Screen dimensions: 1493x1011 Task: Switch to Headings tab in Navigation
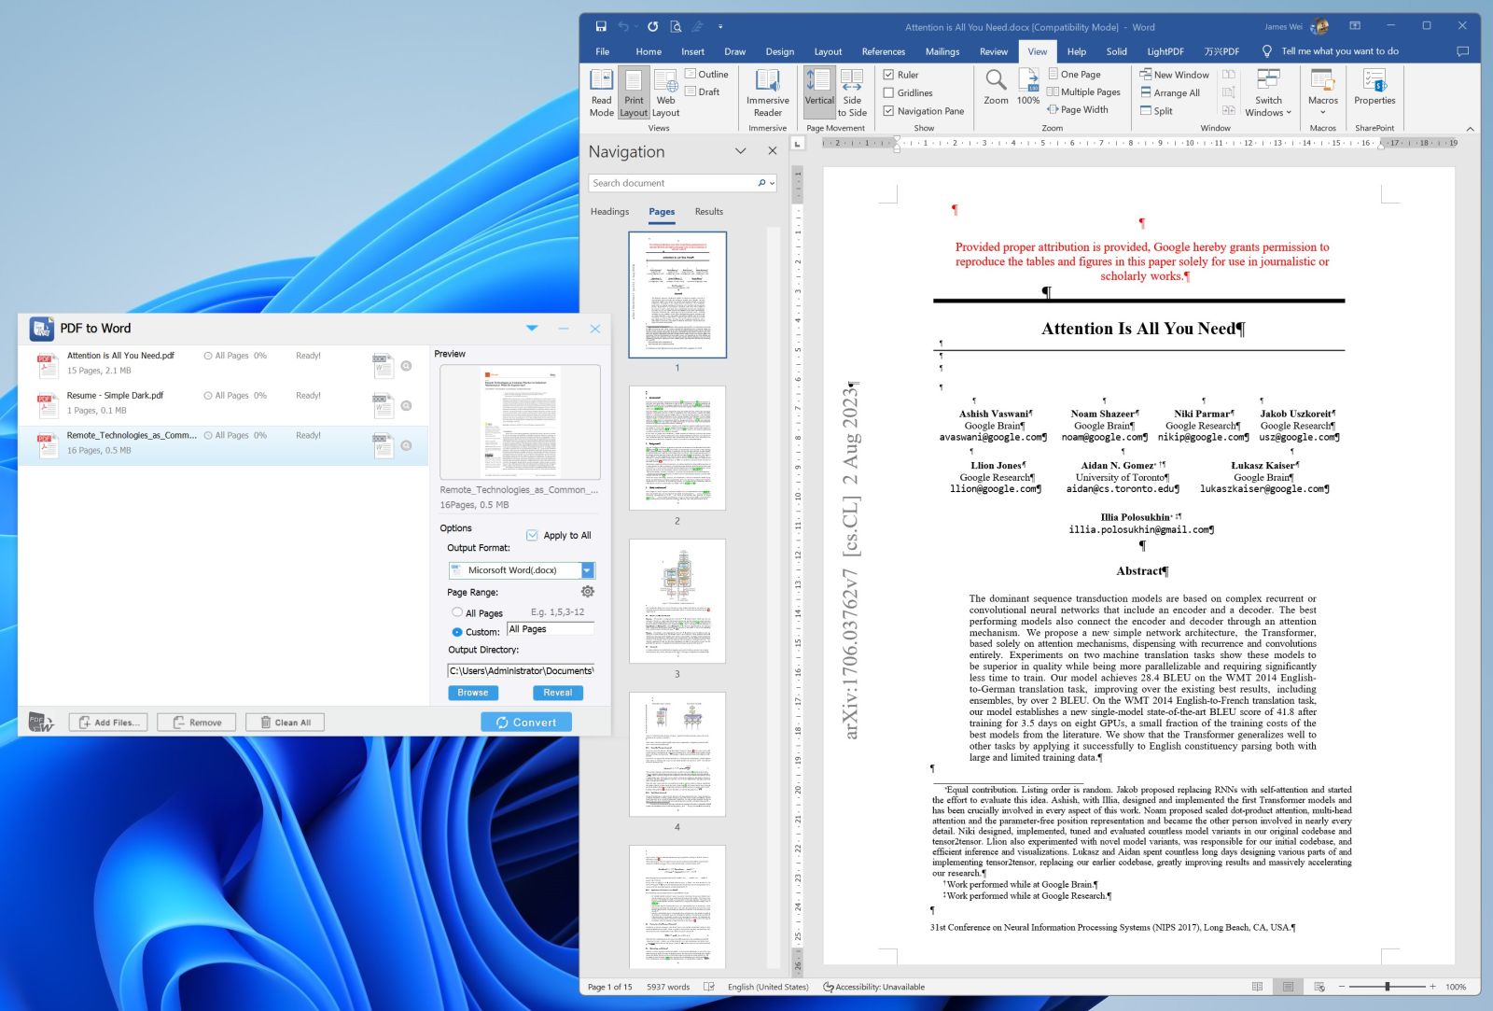[x=609, y=212]
